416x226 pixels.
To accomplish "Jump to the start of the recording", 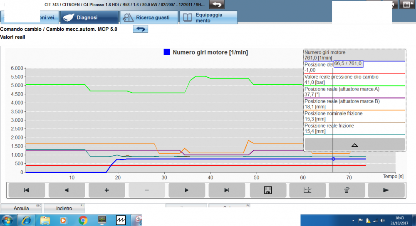I will [26, 190].
